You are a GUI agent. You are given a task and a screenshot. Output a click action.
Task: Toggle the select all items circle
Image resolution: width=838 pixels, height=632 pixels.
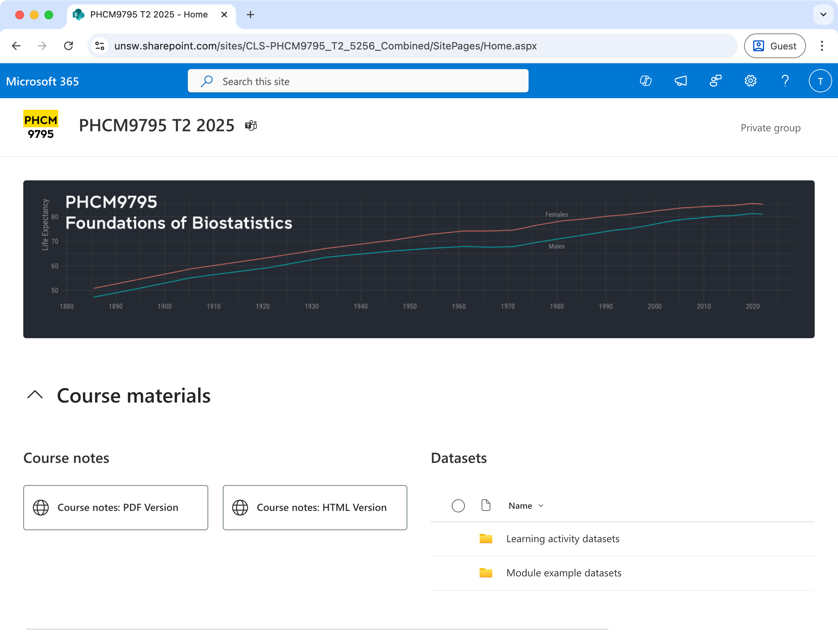tap(458, 505)
